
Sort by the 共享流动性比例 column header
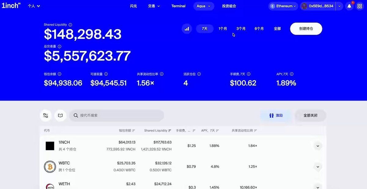coord(244,130)
